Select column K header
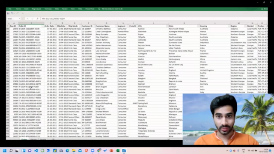Image resolution: width=274 pixels, height=154 pixels. [184, 23]
